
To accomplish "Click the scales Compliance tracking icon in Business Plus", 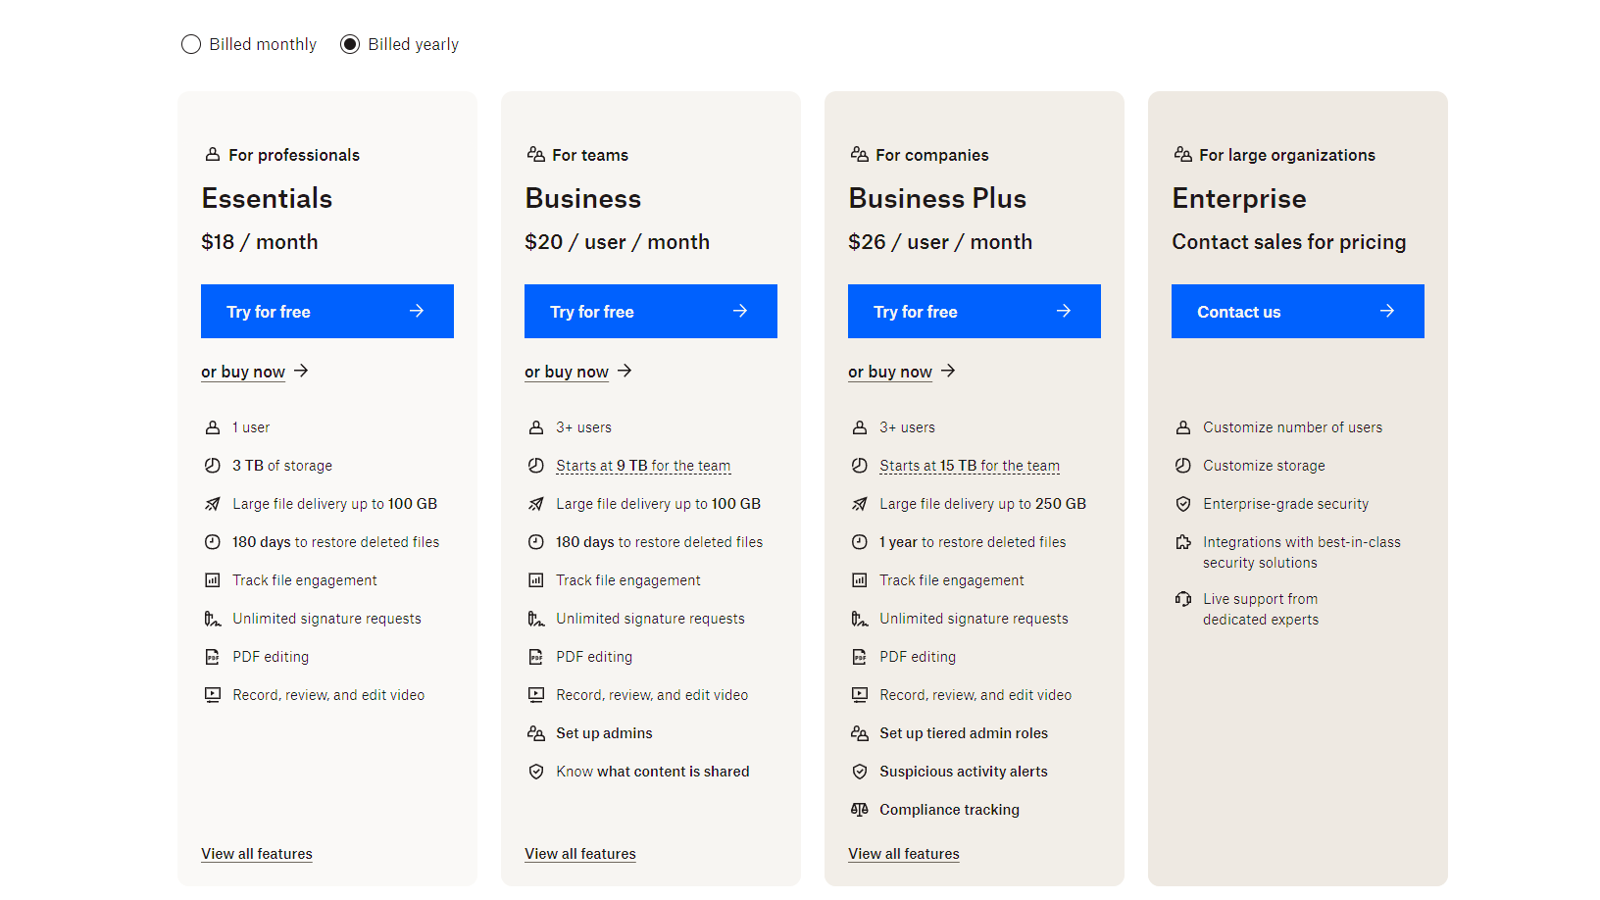I will 860,809.
